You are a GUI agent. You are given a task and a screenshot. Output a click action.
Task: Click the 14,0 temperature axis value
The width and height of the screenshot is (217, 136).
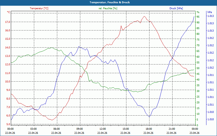(x=8, y=47)
